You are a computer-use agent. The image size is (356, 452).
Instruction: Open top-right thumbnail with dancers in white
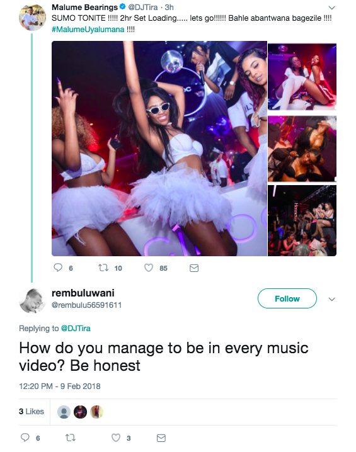302,76
